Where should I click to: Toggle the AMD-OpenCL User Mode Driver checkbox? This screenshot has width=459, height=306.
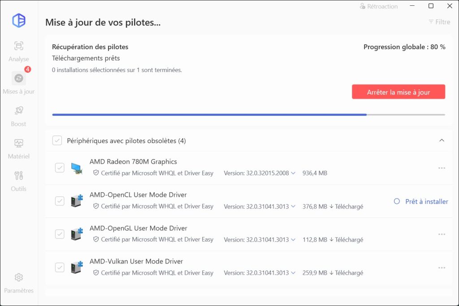(60, 201)
